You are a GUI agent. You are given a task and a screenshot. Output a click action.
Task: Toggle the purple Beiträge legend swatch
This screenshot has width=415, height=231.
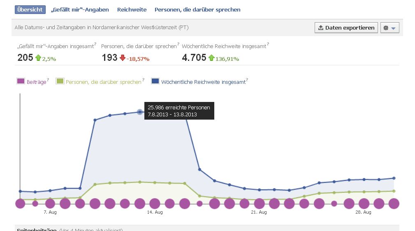21,81
